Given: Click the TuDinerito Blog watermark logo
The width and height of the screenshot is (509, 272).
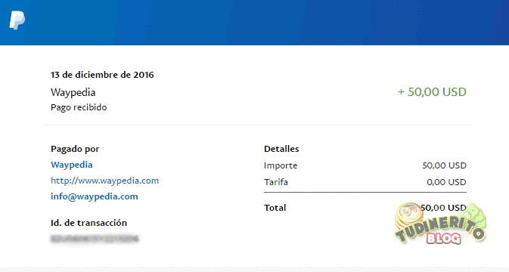Looking at the screenshot, I should click(440, 224).
